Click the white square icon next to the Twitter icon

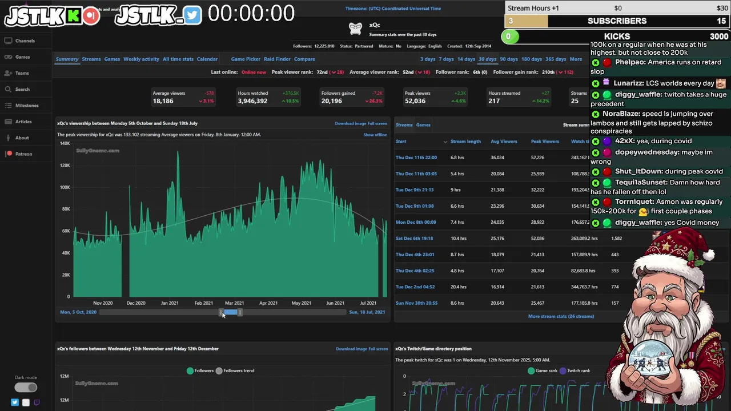26,402
